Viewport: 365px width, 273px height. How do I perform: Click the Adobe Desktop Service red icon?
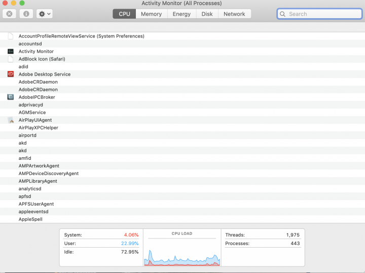(11, 74)
